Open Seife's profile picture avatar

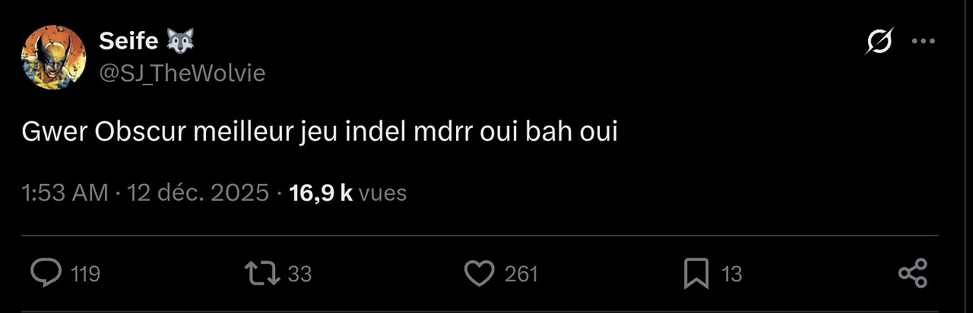53,58
